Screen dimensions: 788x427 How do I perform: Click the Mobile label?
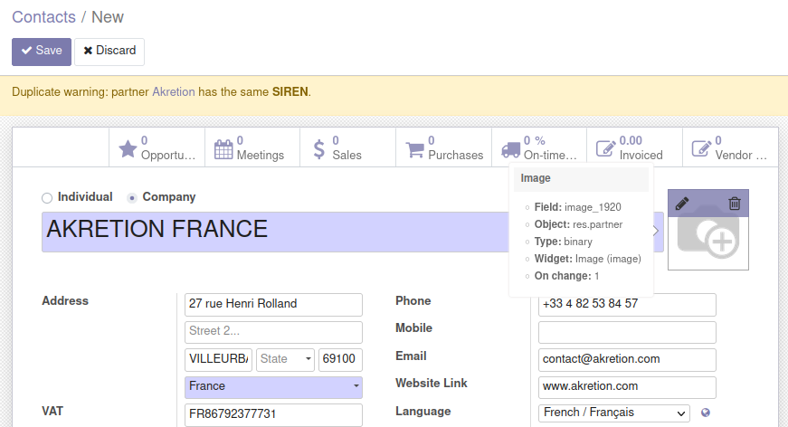(x=413, y=328)
